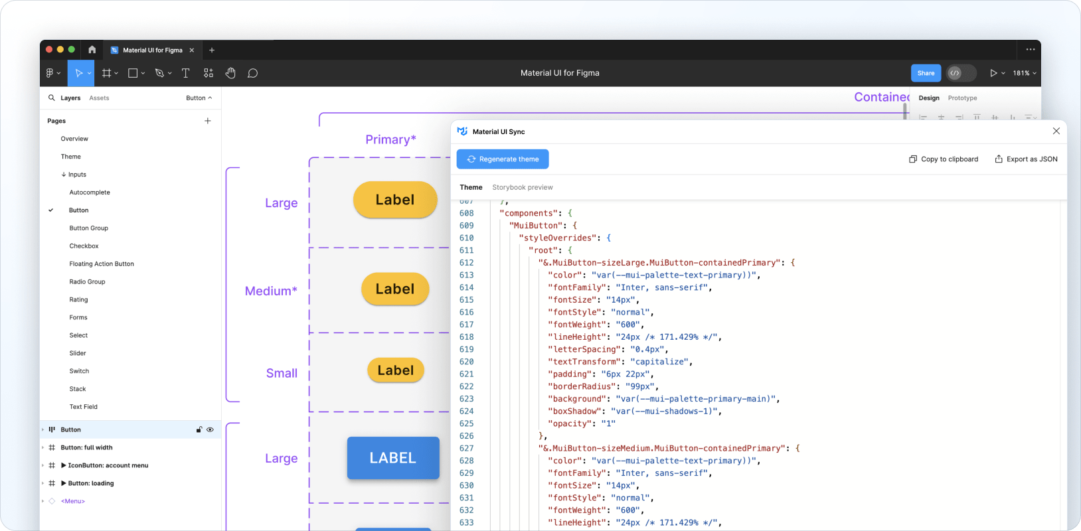The width and height of the screenshot is (1081, 531).
Task: Toggle visibility of Button layer
Action: pyautogui.click(x=210, y=429)
